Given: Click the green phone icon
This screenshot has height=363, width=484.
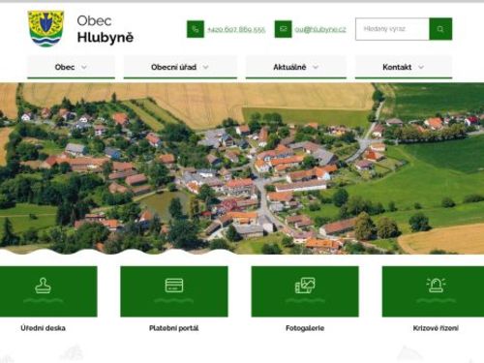Looking at the screenshot, I should 196,29.
